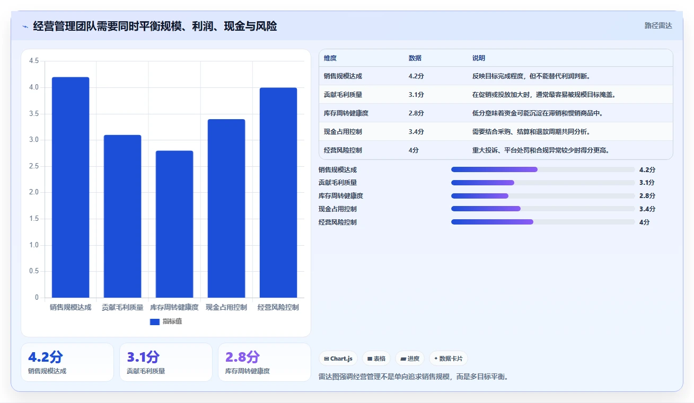
Task: Click the 3.4分 value in table
Action: coord(416,132)
